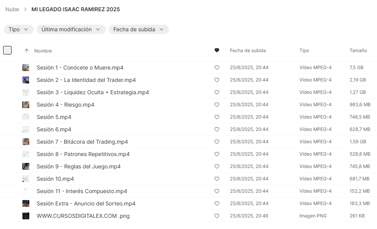
Task: Tick the select-all checkbox
Action: tap(7, 50)
